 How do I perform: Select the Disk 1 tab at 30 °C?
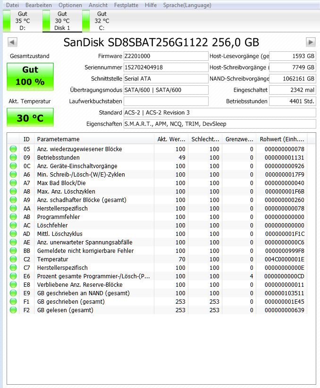pyautogui.click(x=62, y=21)
